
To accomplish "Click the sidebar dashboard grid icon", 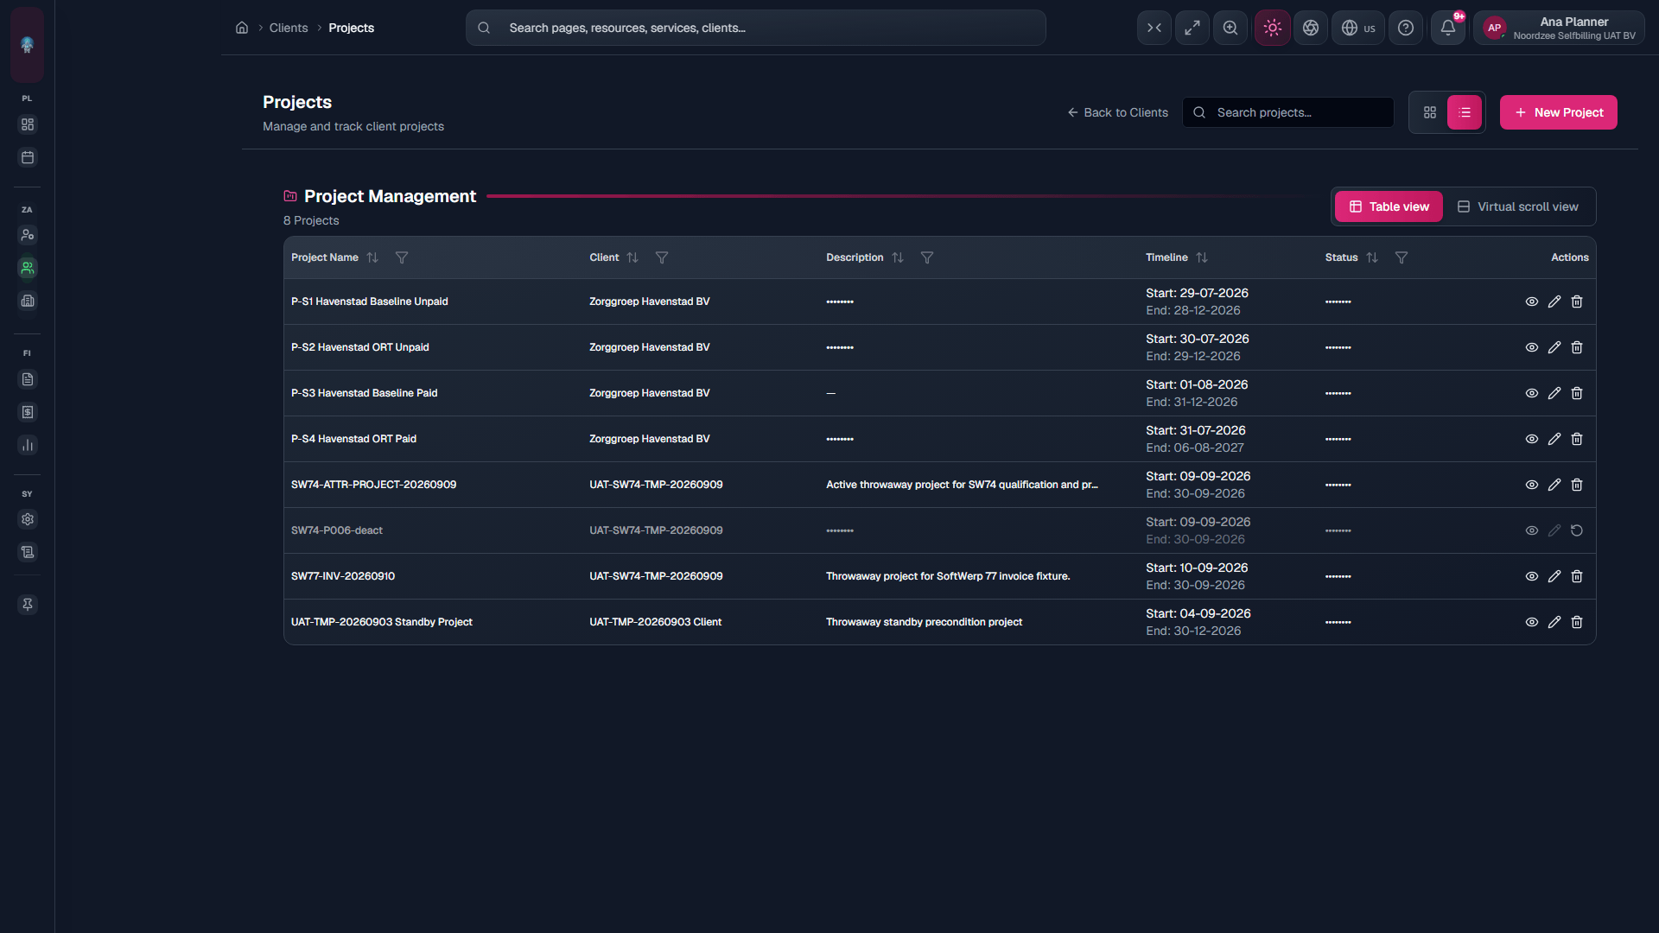I will pyautogui.click(x=28, y=124).
